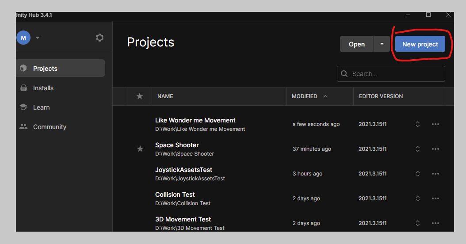Change editor version for Collision Test
Screen dimensions: 466x244
[417, 198]
